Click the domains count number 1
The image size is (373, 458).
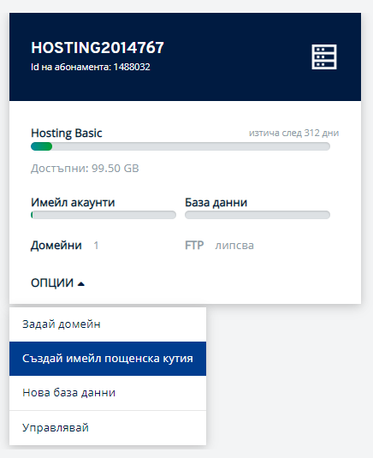[x=96, y=246]
